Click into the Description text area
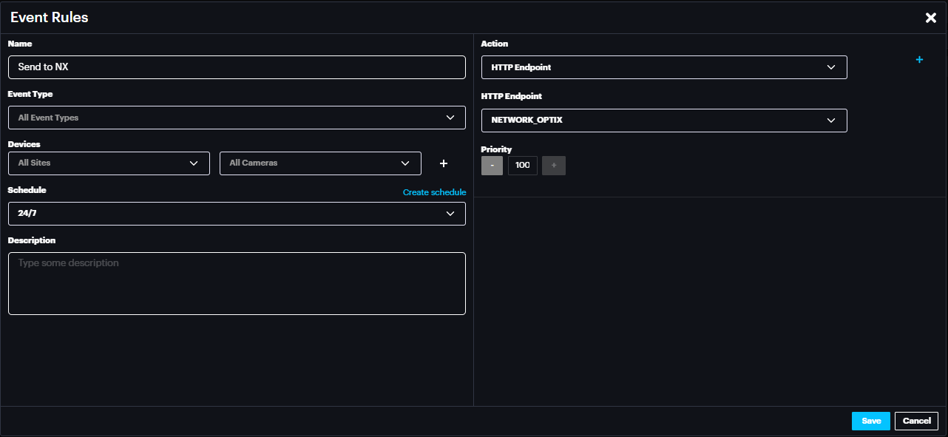This screenshot has height=437, width=948. [x=237, y=283]
